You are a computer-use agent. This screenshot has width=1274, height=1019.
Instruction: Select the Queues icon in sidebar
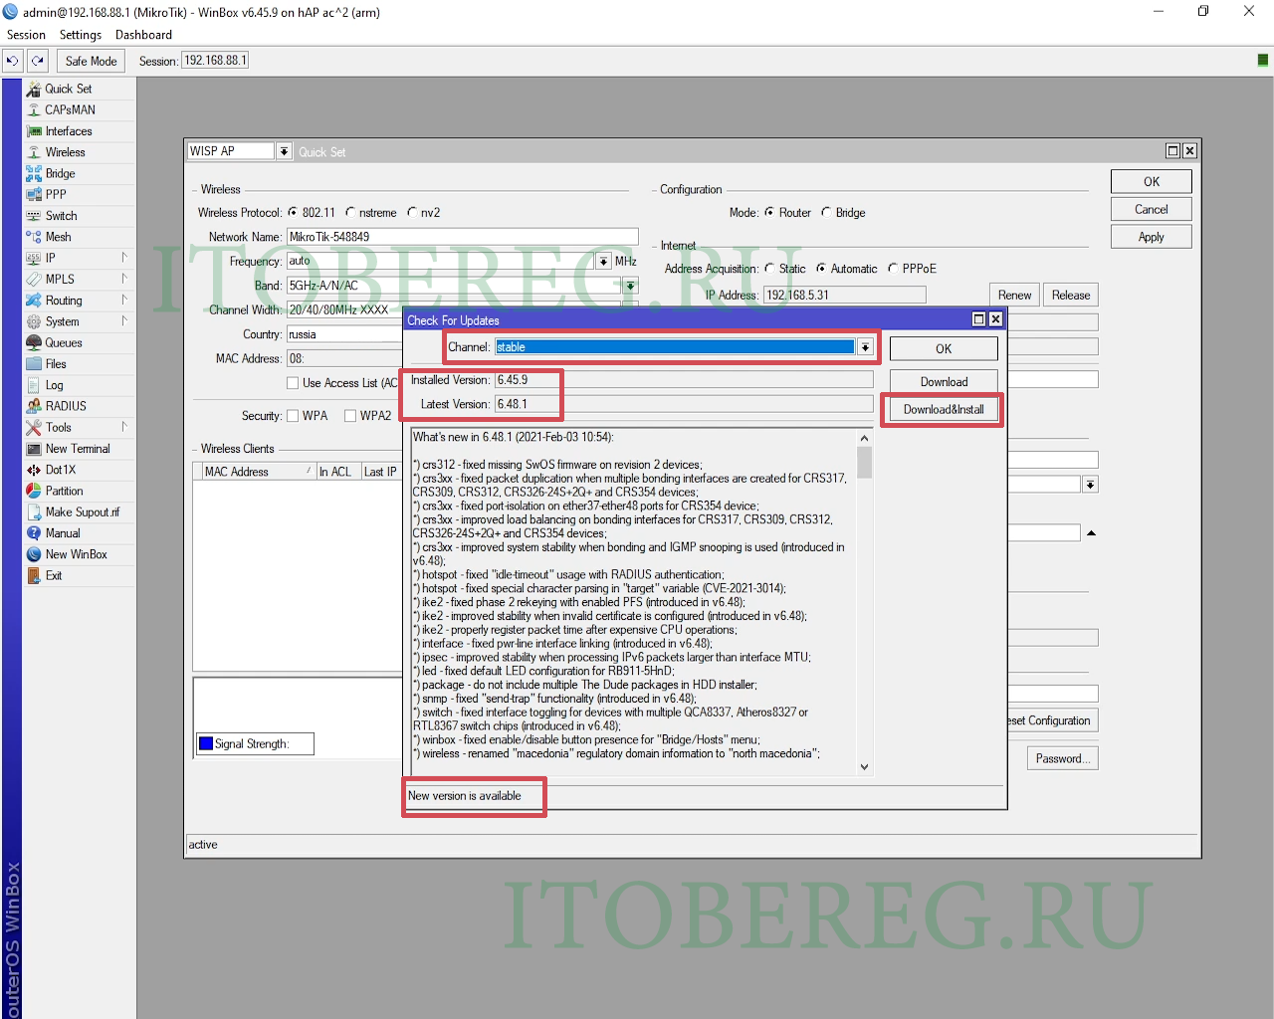point(34,342)
